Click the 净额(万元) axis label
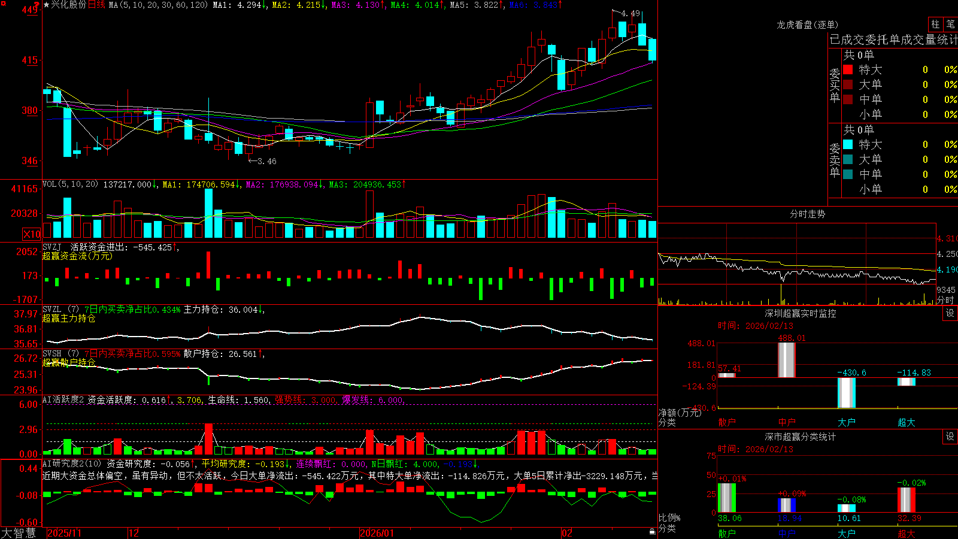Image resolution: width=958 pixels, height=539 pixels. pyautogui.click(x=680, y=413)
